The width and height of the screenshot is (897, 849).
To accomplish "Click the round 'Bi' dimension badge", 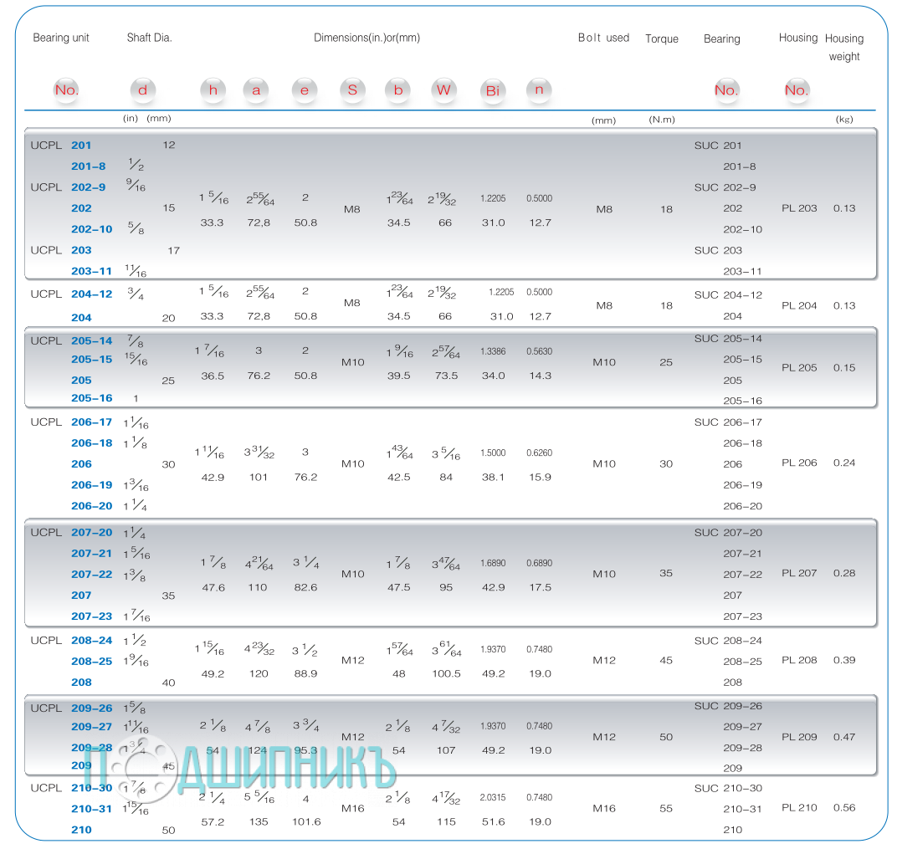I will [493, 90].
